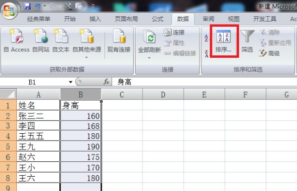The image size is (297, 191).
Task: Click cell B1 containing 身高
Action: point(81,105)
